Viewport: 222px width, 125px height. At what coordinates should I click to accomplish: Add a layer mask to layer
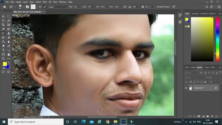click(x=199, y=116)
